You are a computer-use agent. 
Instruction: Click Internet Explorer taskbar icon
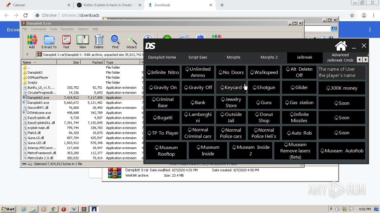[23, 209]
